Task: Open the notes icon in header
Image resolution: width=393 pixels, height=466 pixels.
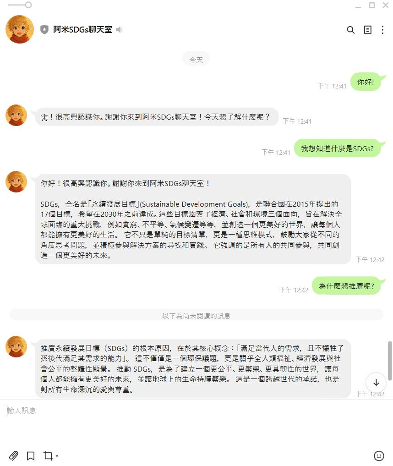Action: coord(367,30)
